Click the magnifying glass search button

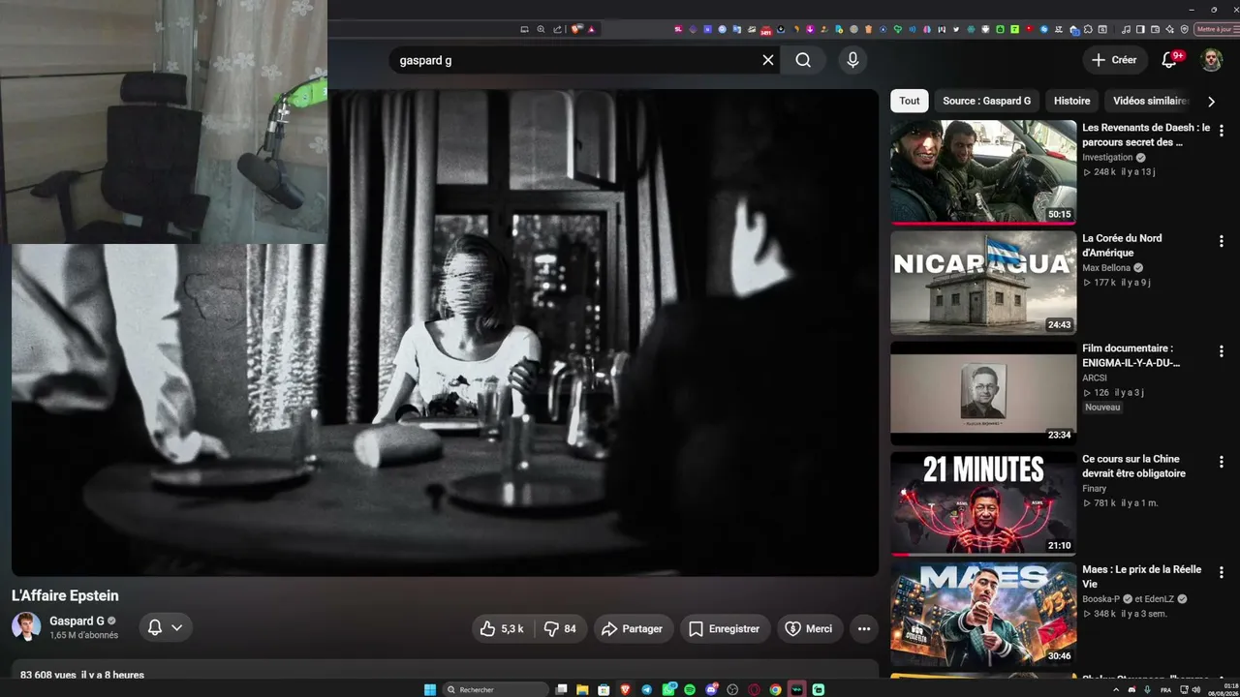[x=803, y=60]
